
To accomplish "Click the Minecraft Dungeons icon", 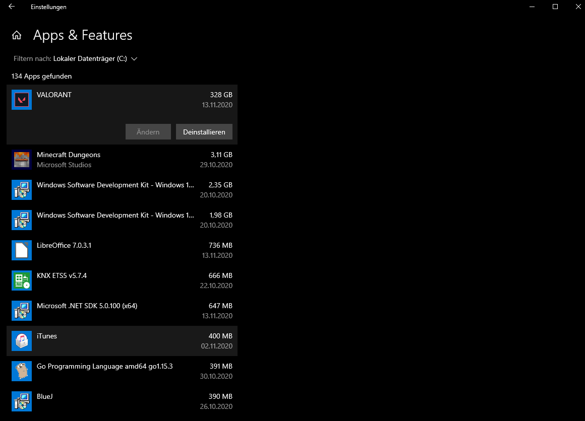I will point(22,160).
